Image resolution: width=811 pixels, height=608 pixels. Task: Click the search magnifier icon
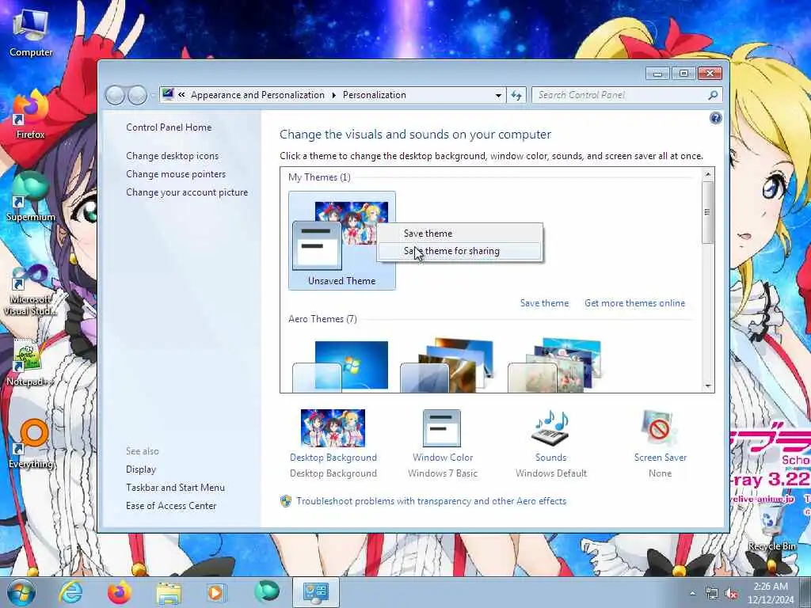pyautogui.click(x=713, y=95)
